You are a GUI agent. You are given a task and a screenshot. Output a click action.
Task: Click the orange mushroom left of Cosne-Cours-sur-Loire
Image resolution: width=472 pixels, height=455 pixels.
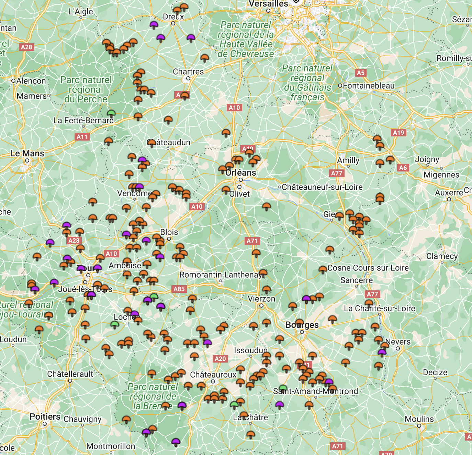[x=323, y=269]
